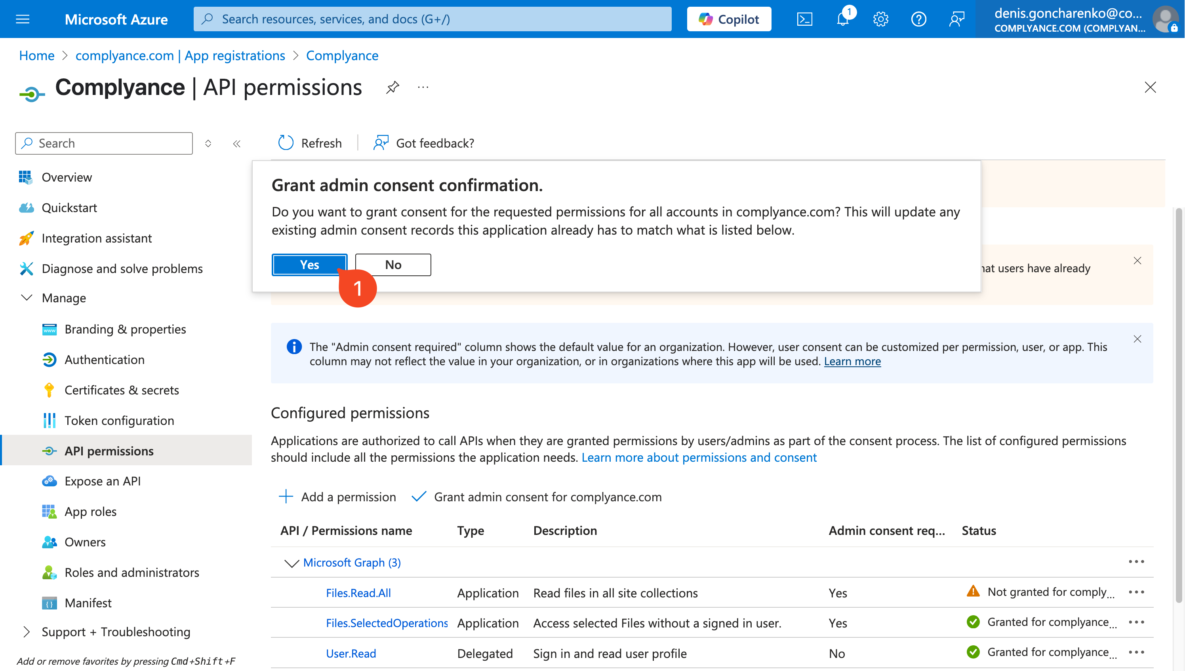
Task: Pin the API permissions blade
Action: 392,87
